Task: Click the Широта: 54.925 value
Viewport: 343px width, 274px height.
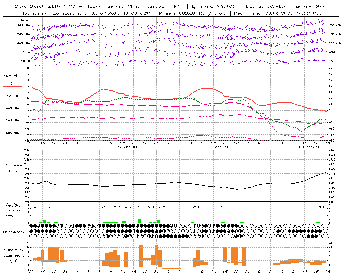Action: tap(264, 6)
